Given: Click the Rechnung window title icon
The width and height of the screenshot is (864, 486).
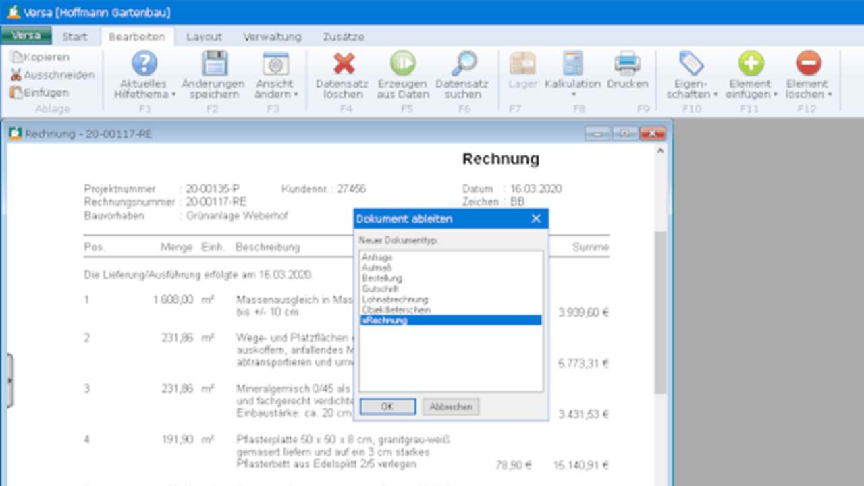Looking at the screenshot, I should 15,134.
